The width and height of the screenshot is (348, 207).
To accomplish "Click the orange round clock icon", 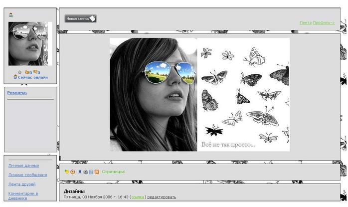I will pos(73,172).
